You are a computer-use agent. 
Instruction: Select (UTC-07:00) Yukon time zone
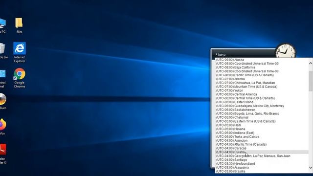pyautogui.click(x=262, y=90)
